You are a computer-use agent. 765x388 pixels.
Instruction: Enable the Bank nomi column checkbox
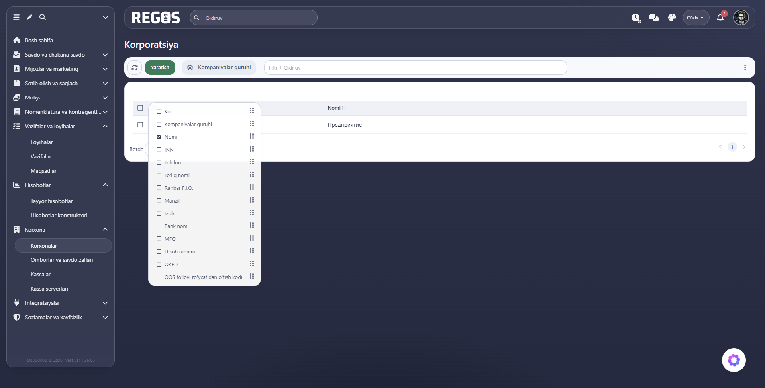pyautogui.click(x=159, y=226)
